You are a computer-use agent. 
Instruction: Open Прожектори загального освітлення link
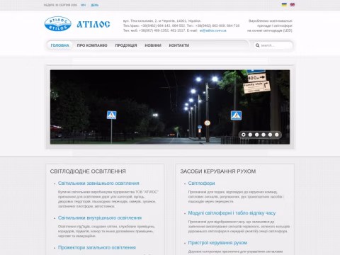point(97,247)
